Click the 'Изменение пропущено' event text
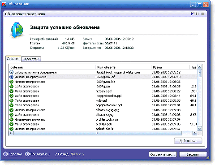215x165 pixels. tap(30, 77)
